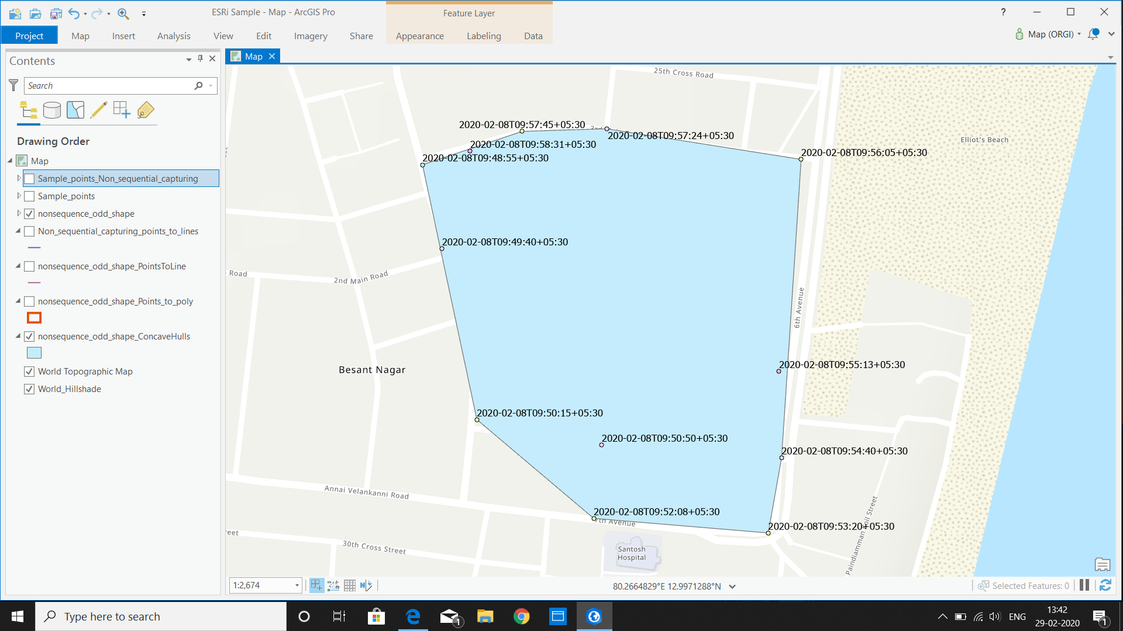Click the Refresh map icon in status bar

[1105, 585]
